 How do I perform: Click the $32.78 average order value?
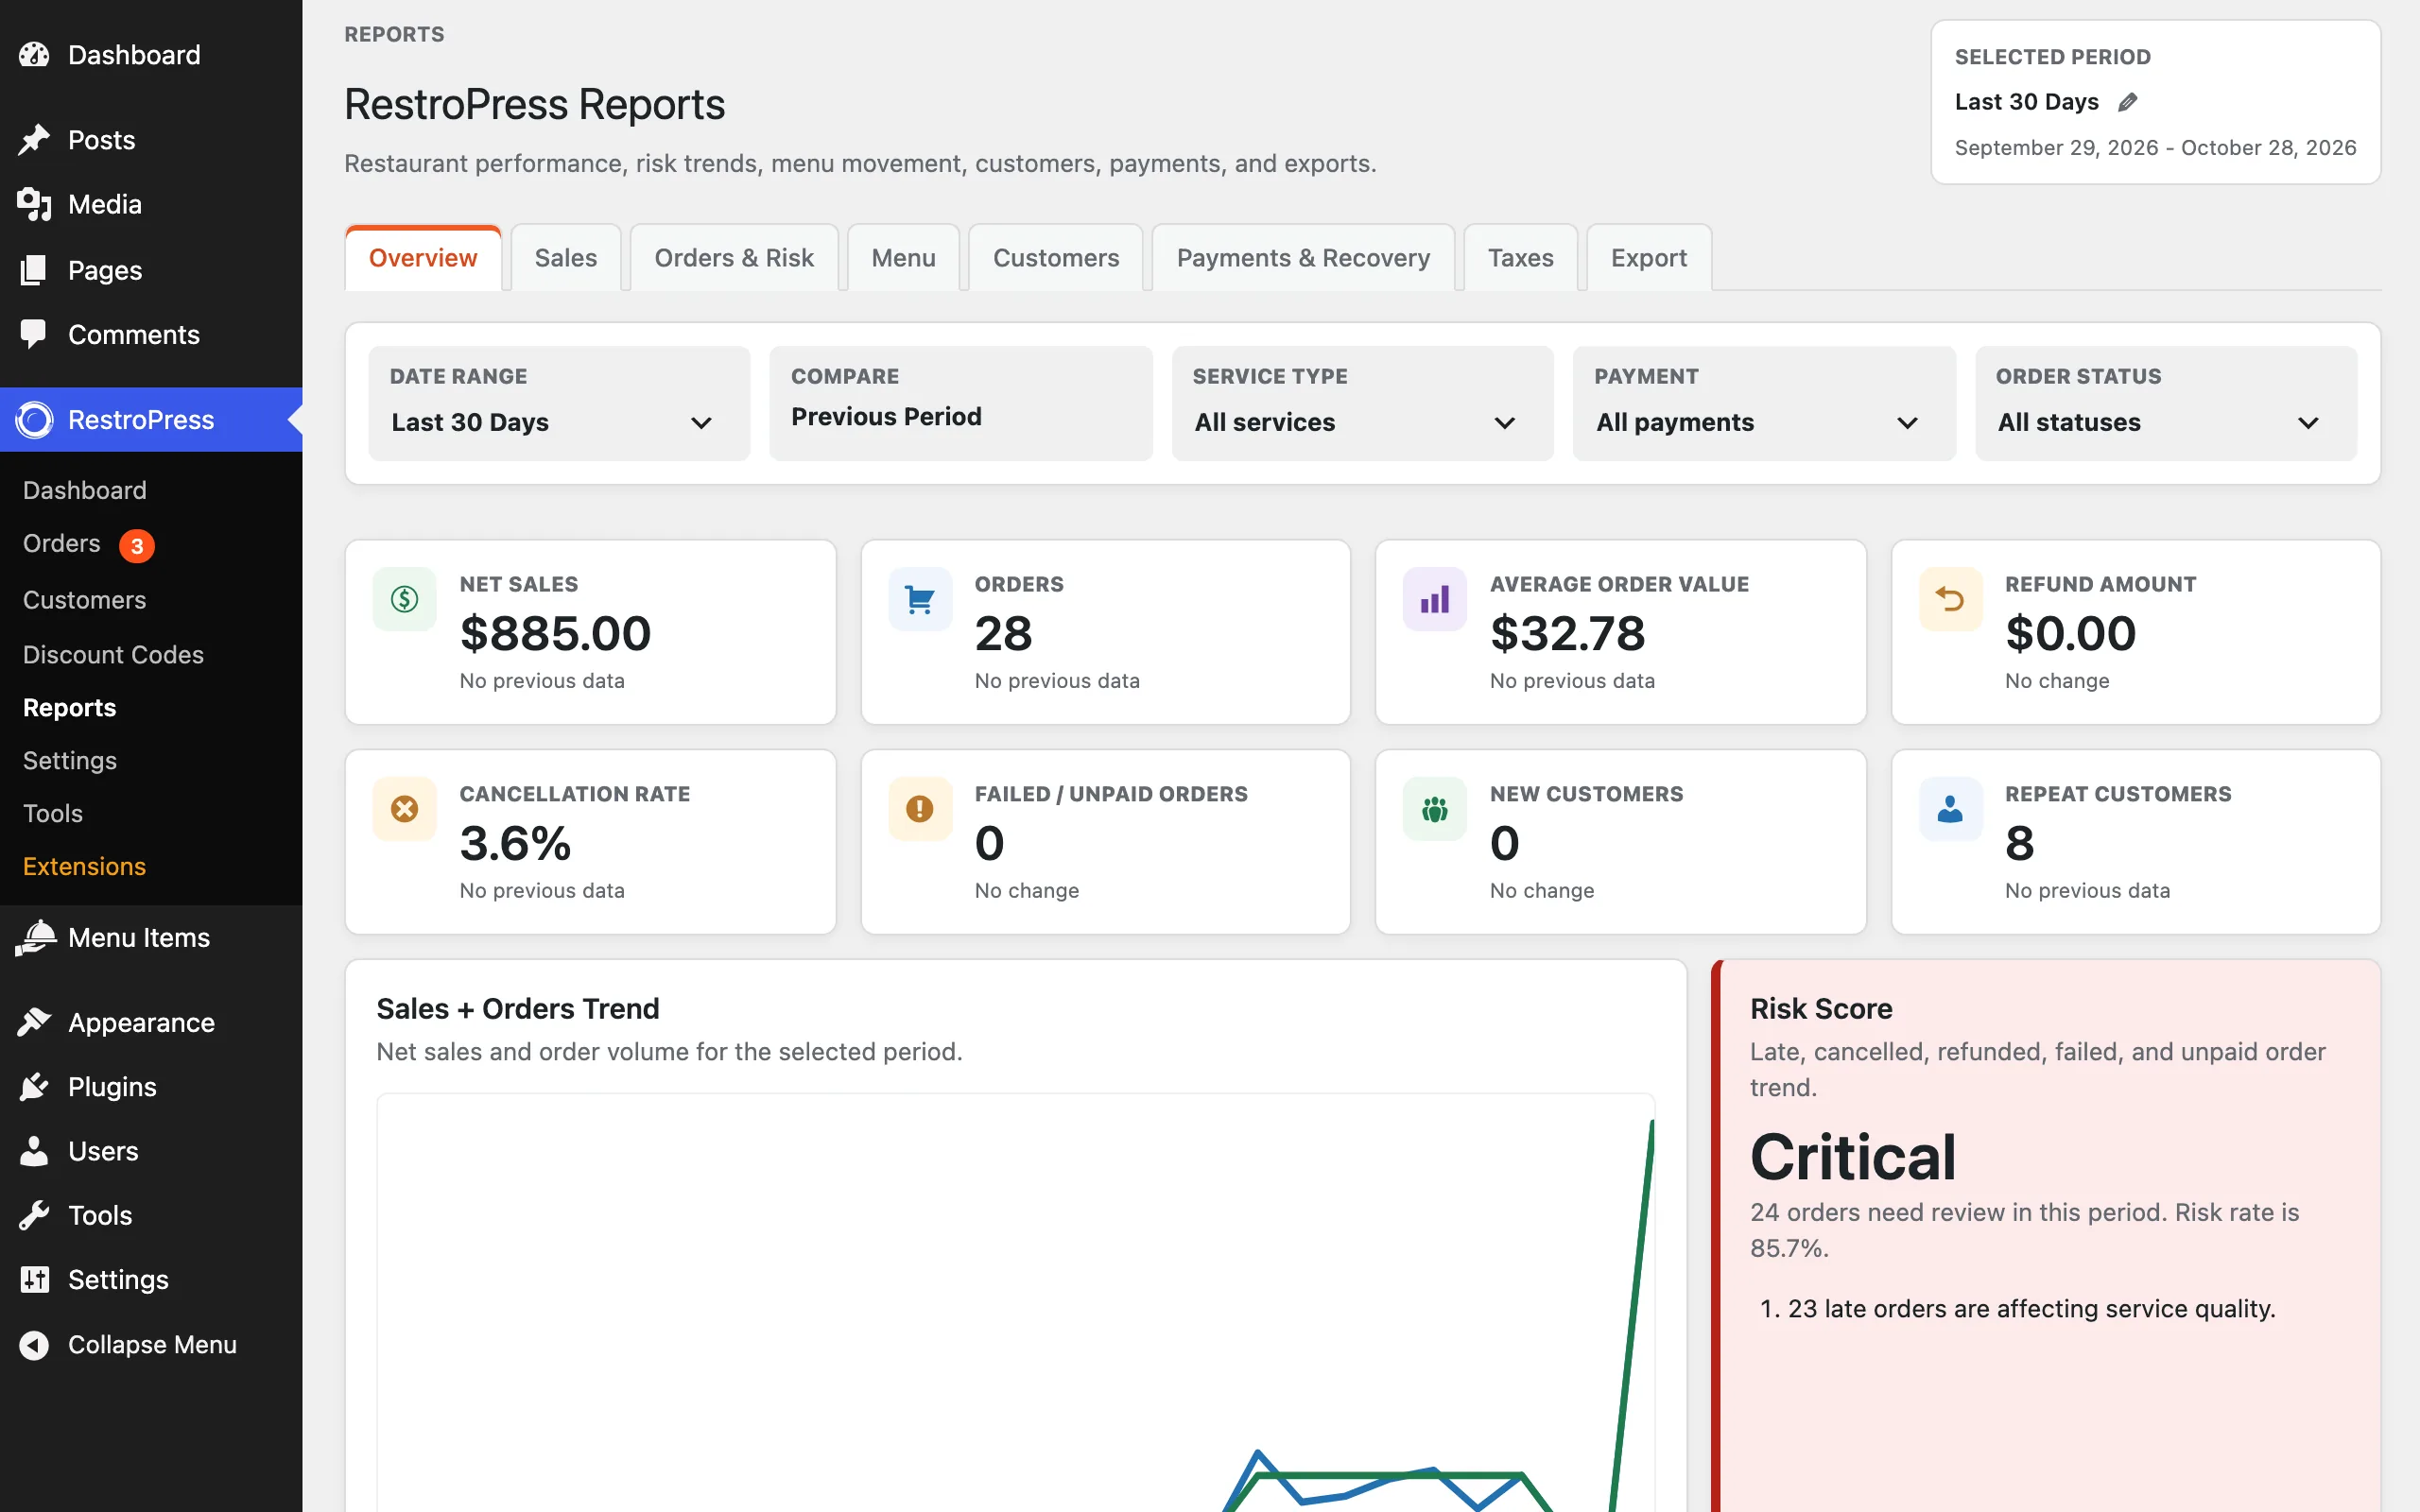[1568, 634]
